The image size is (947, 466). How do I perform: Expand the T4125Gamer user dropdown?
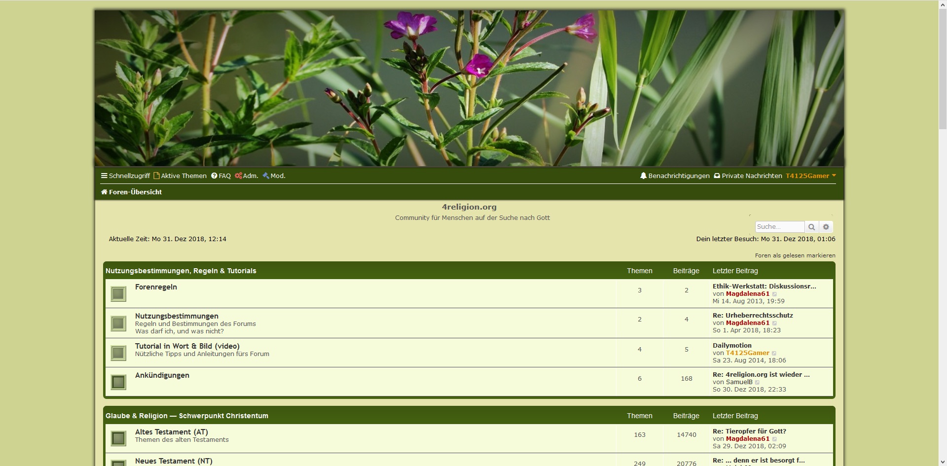click(810, 176)
